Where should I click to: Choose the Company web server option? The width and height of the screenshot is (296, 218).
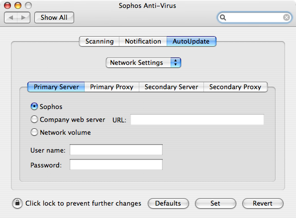click(34, 119)
